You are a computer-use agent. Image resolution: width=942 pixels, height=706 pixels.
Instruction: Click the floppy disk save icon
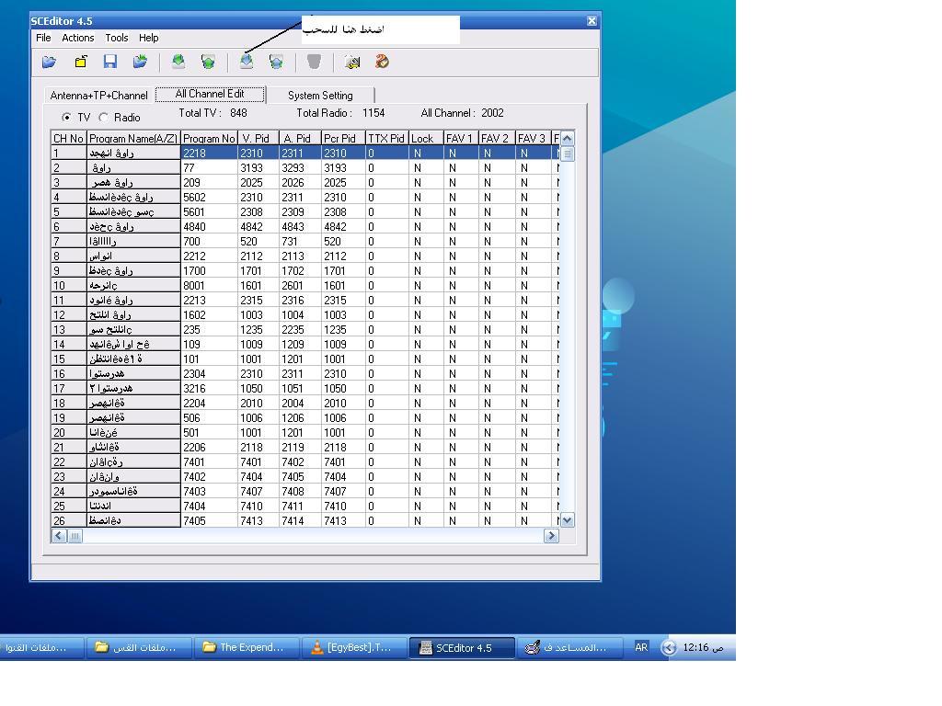click(110, 62)
